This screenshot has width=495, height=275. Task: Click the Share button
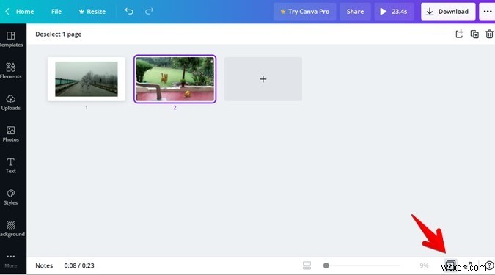(x=355, y=12)
